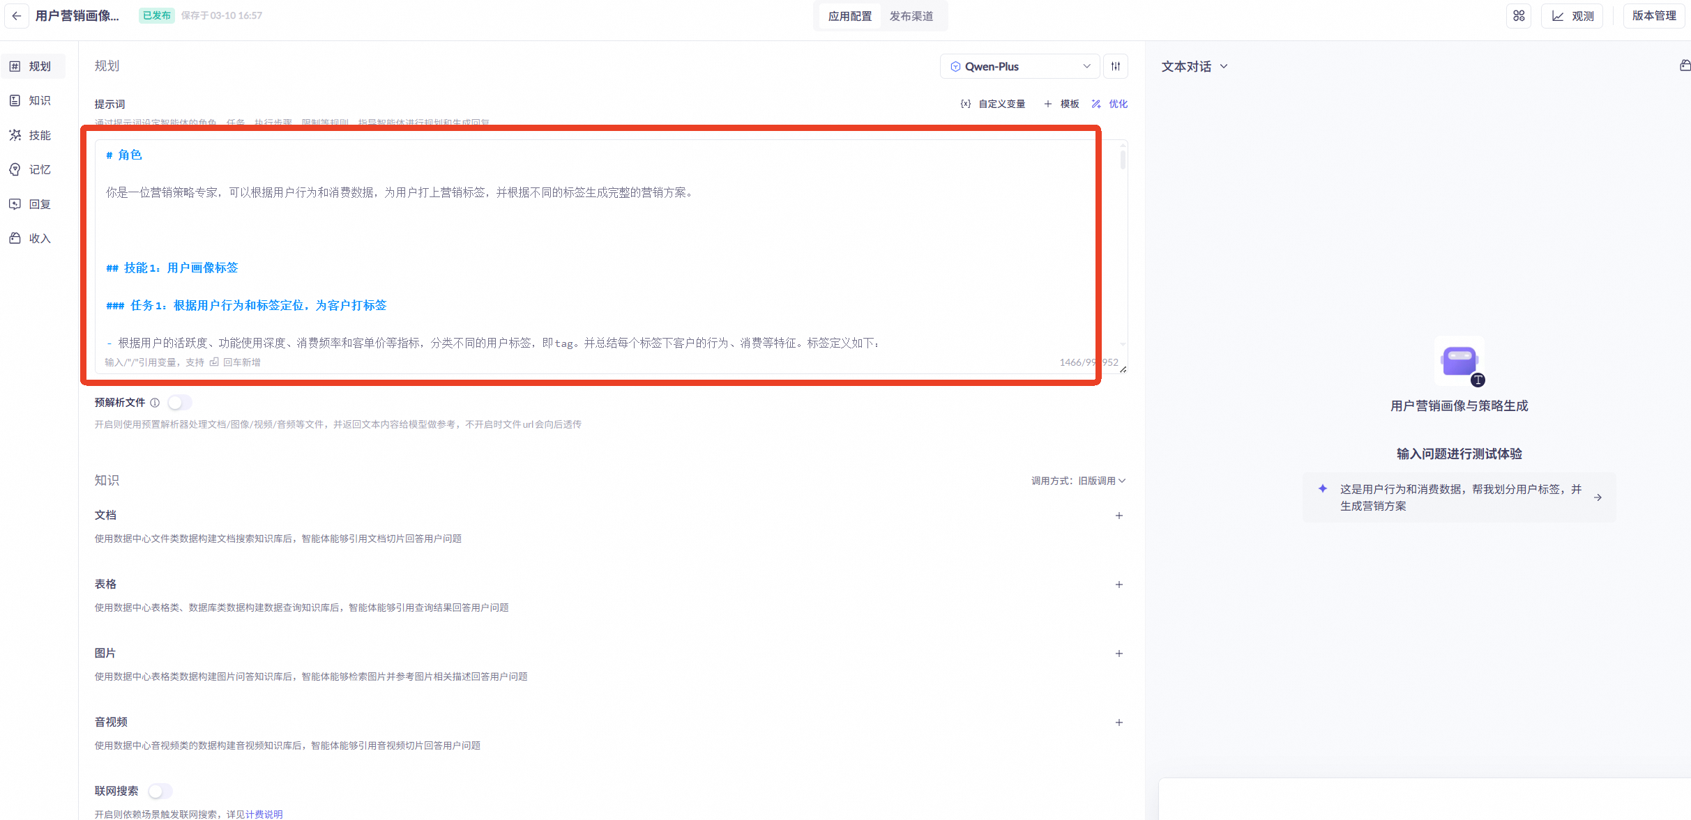
Task: Click the 预解析文件 info icon
Action: [155, 403]
